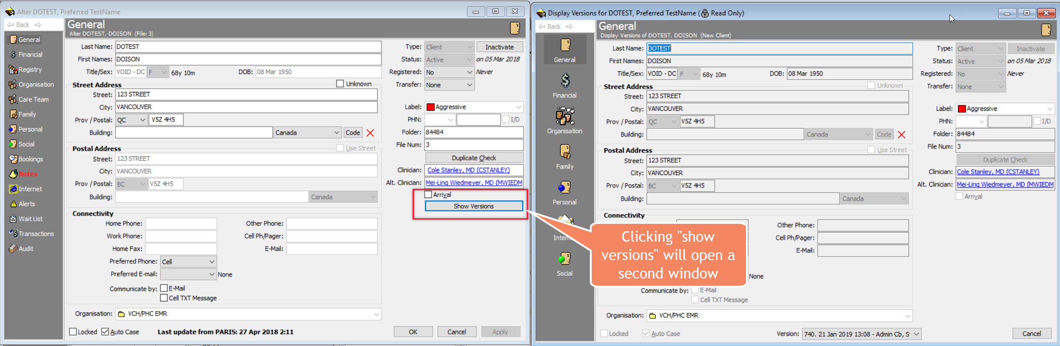The height and width of the screenshot is (346, 1060).
Task: Click the red X beside Code button
Action: click(370, 133)
